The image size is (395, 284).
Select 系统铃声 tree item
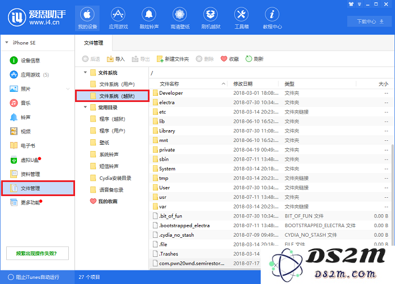104,154
